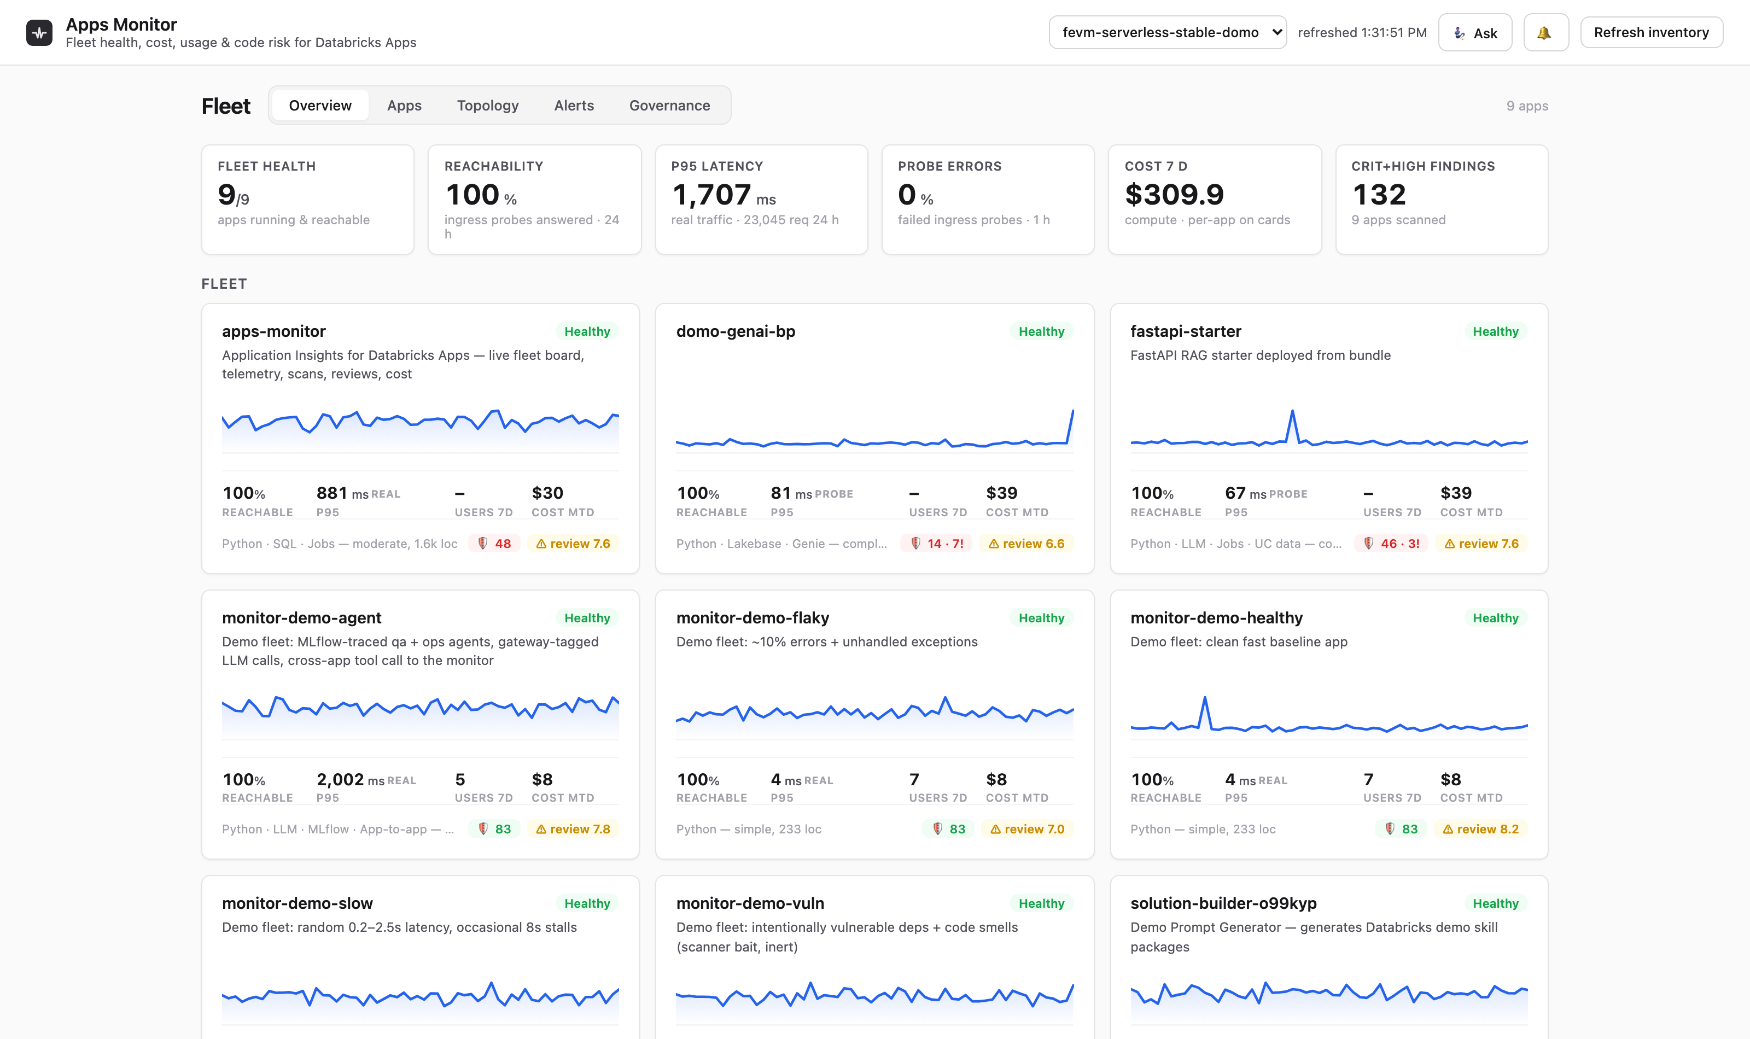
Task: Open the monitor-demo-vuln card title
Action: click(x=750, y=903)
